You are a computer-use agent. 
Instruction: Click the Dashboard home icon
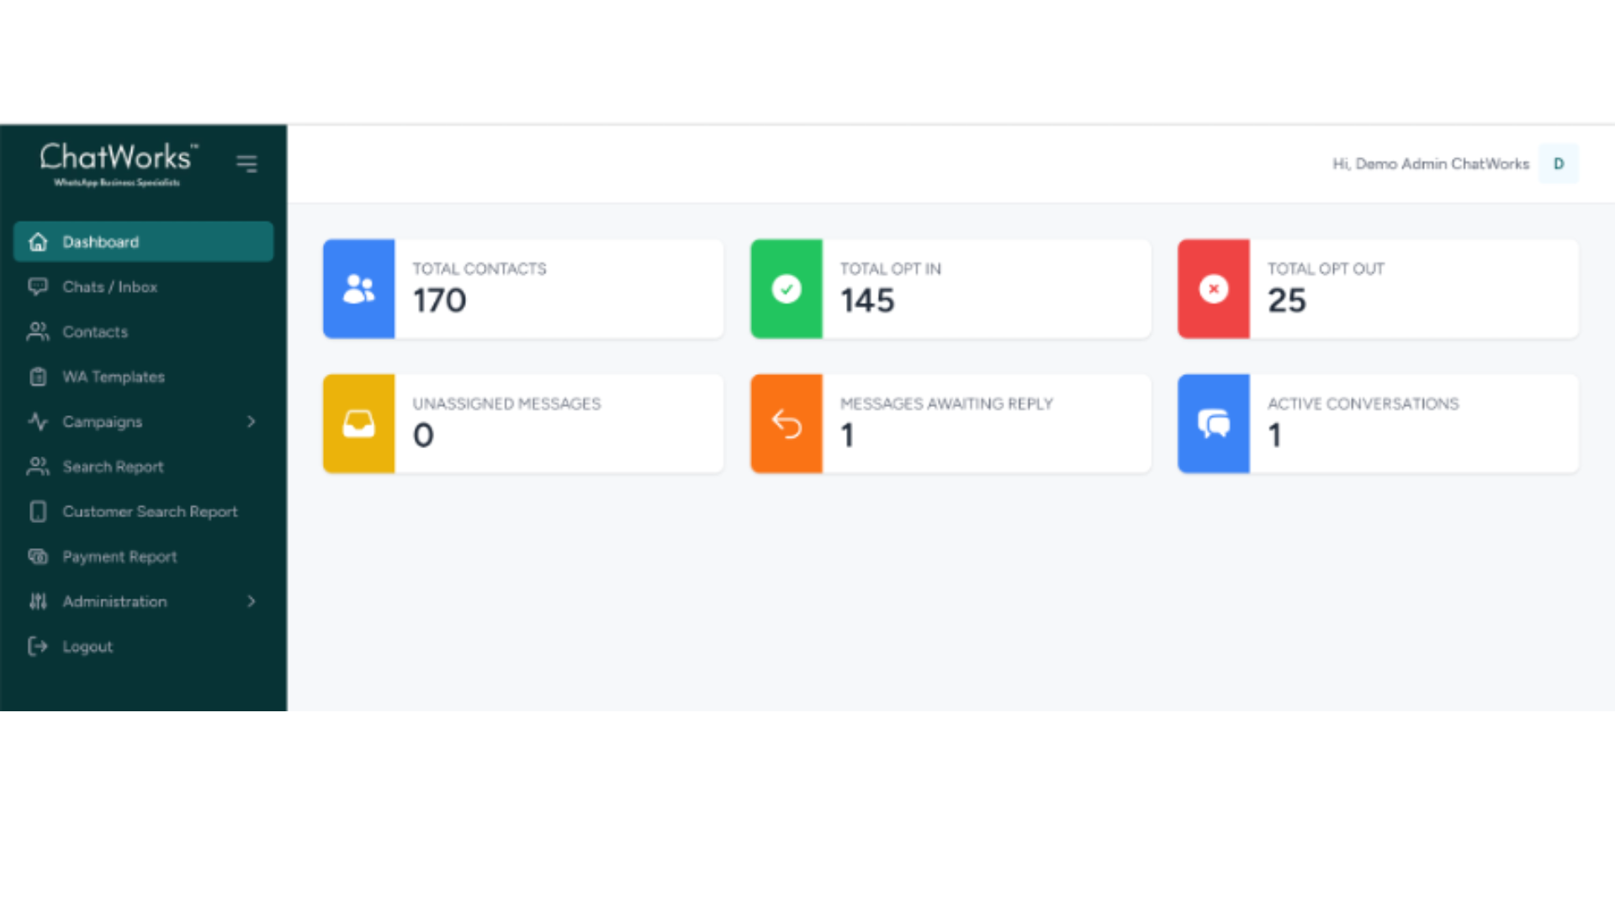38,242
